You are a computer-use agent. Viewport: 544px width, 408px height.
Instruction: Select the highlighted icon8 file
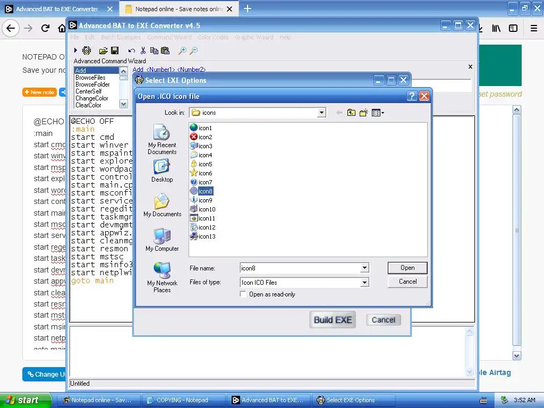201,191
